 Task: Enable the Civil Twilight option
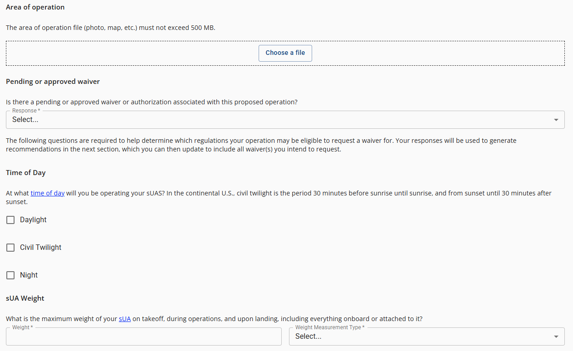click(x=10, y=248)
